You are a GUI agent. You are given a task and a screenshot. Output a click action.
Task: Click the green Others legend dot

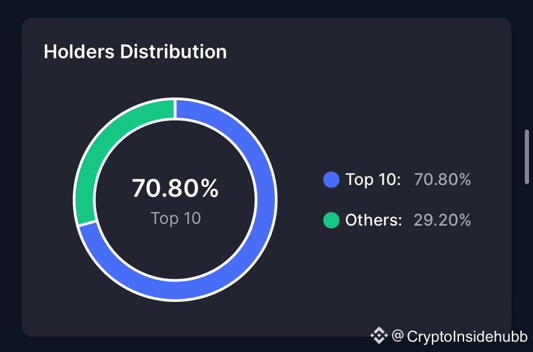pos(331,220)
